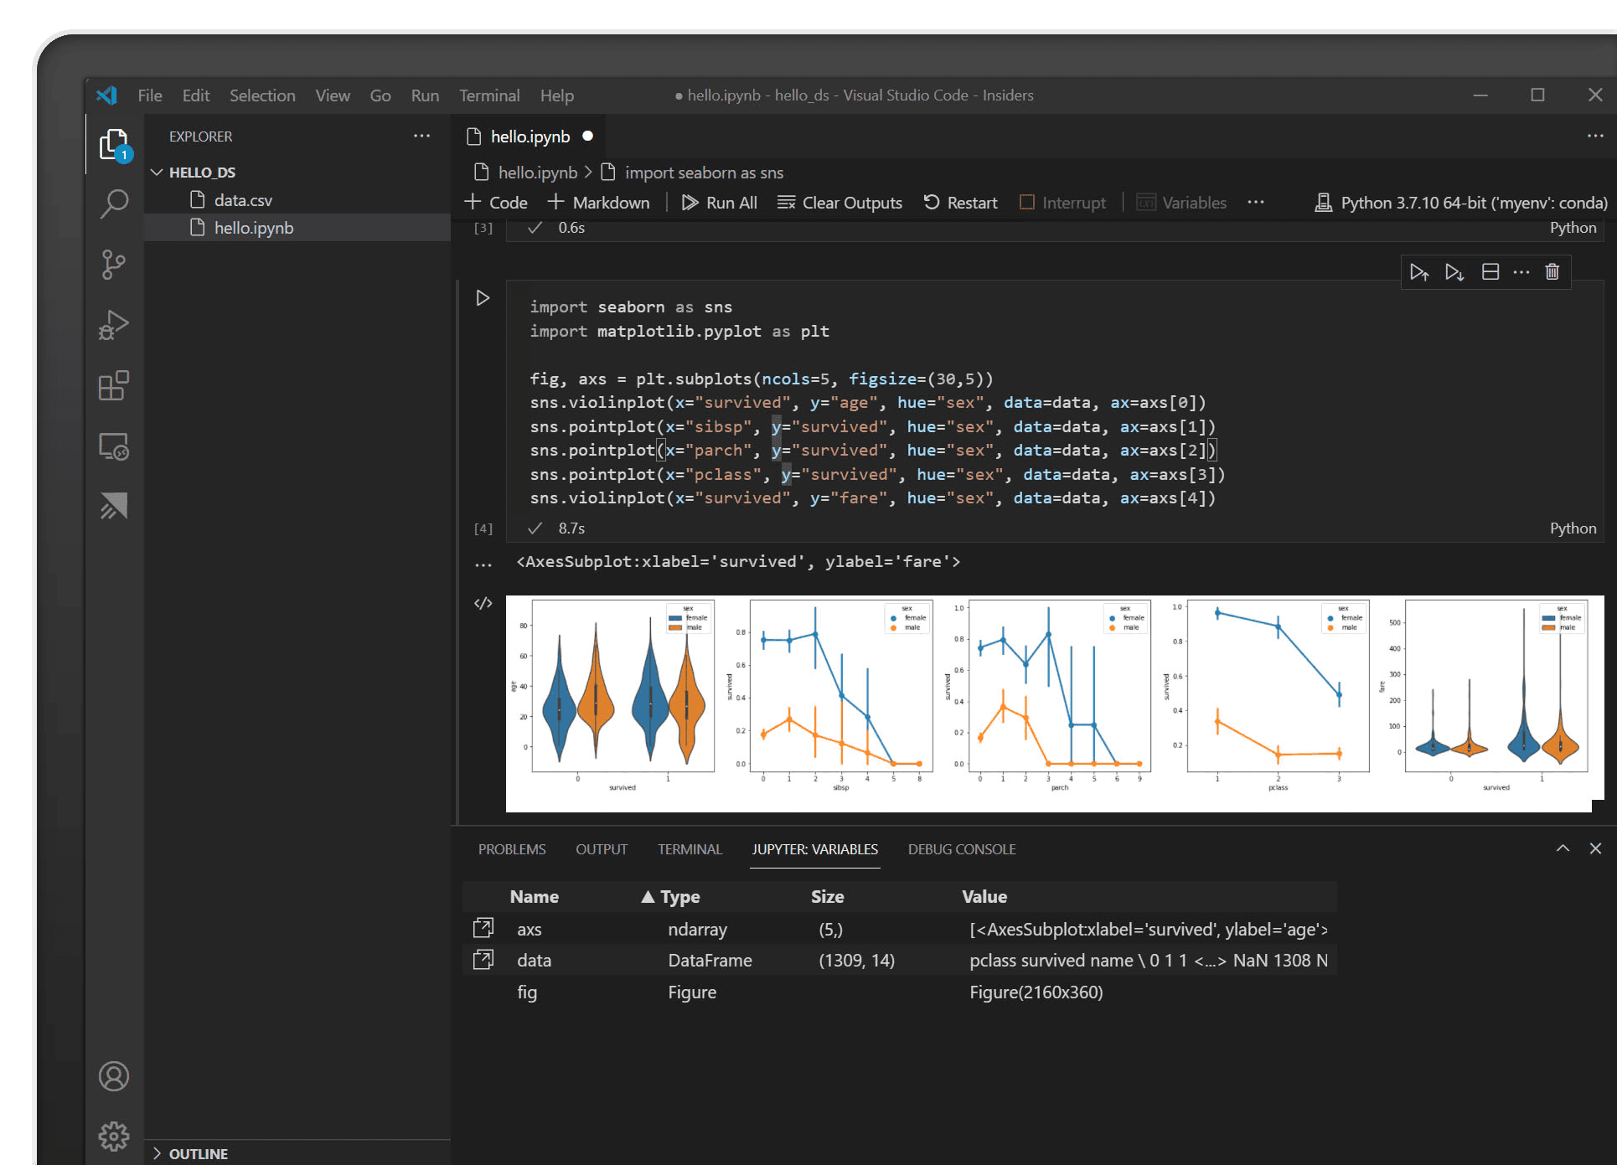Click the Run All button
The image size is (1617, 1165).
pos(720,203)
